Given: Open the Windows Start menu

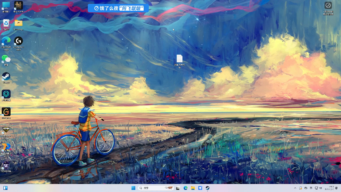Looking at the screenshot, I should point(133,188).
